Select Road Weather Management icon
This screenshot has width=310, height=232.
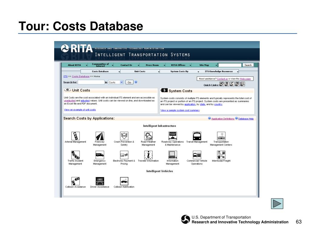click(x=148, y=136)
